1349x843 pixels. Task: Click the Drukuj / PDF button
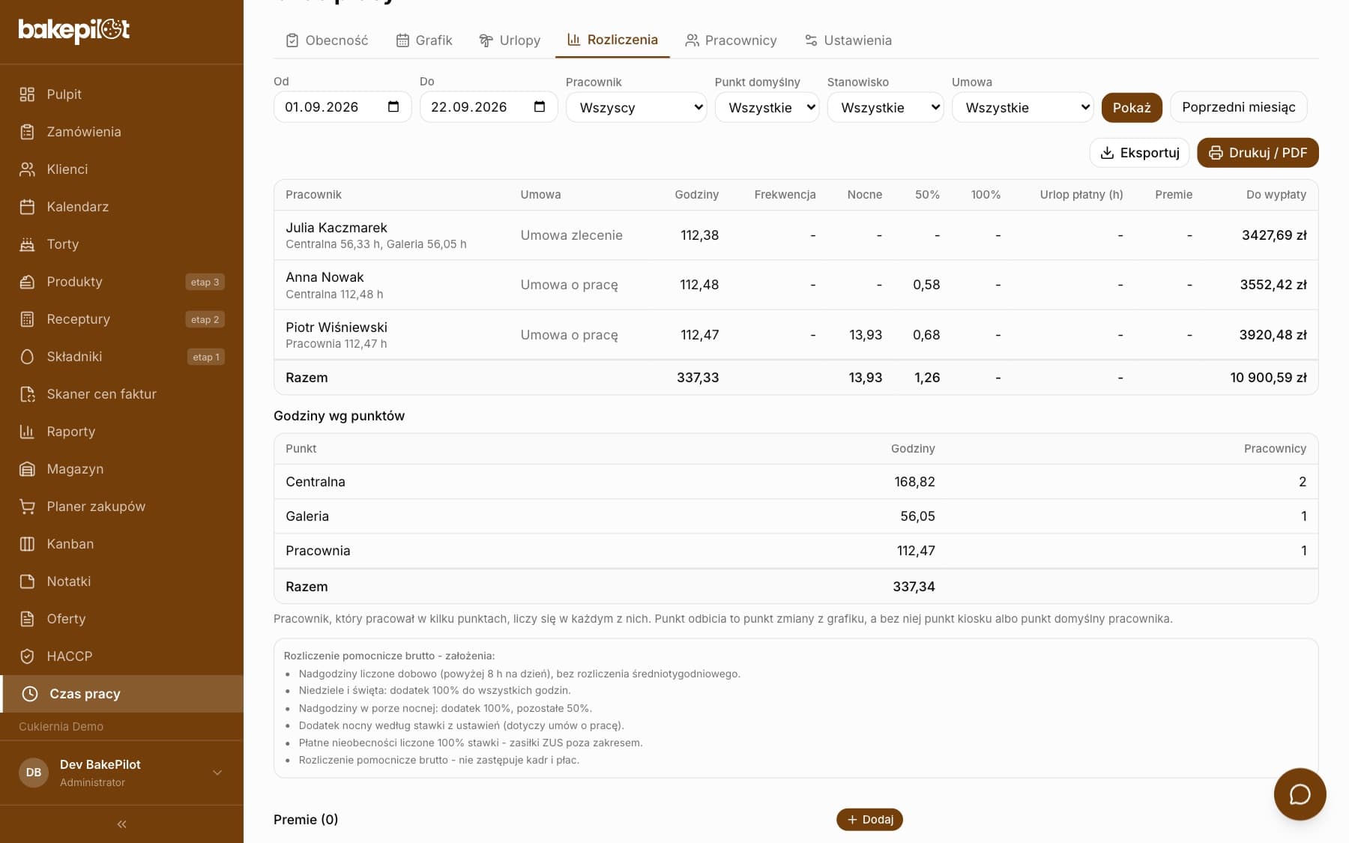[x=1258, y=153]
